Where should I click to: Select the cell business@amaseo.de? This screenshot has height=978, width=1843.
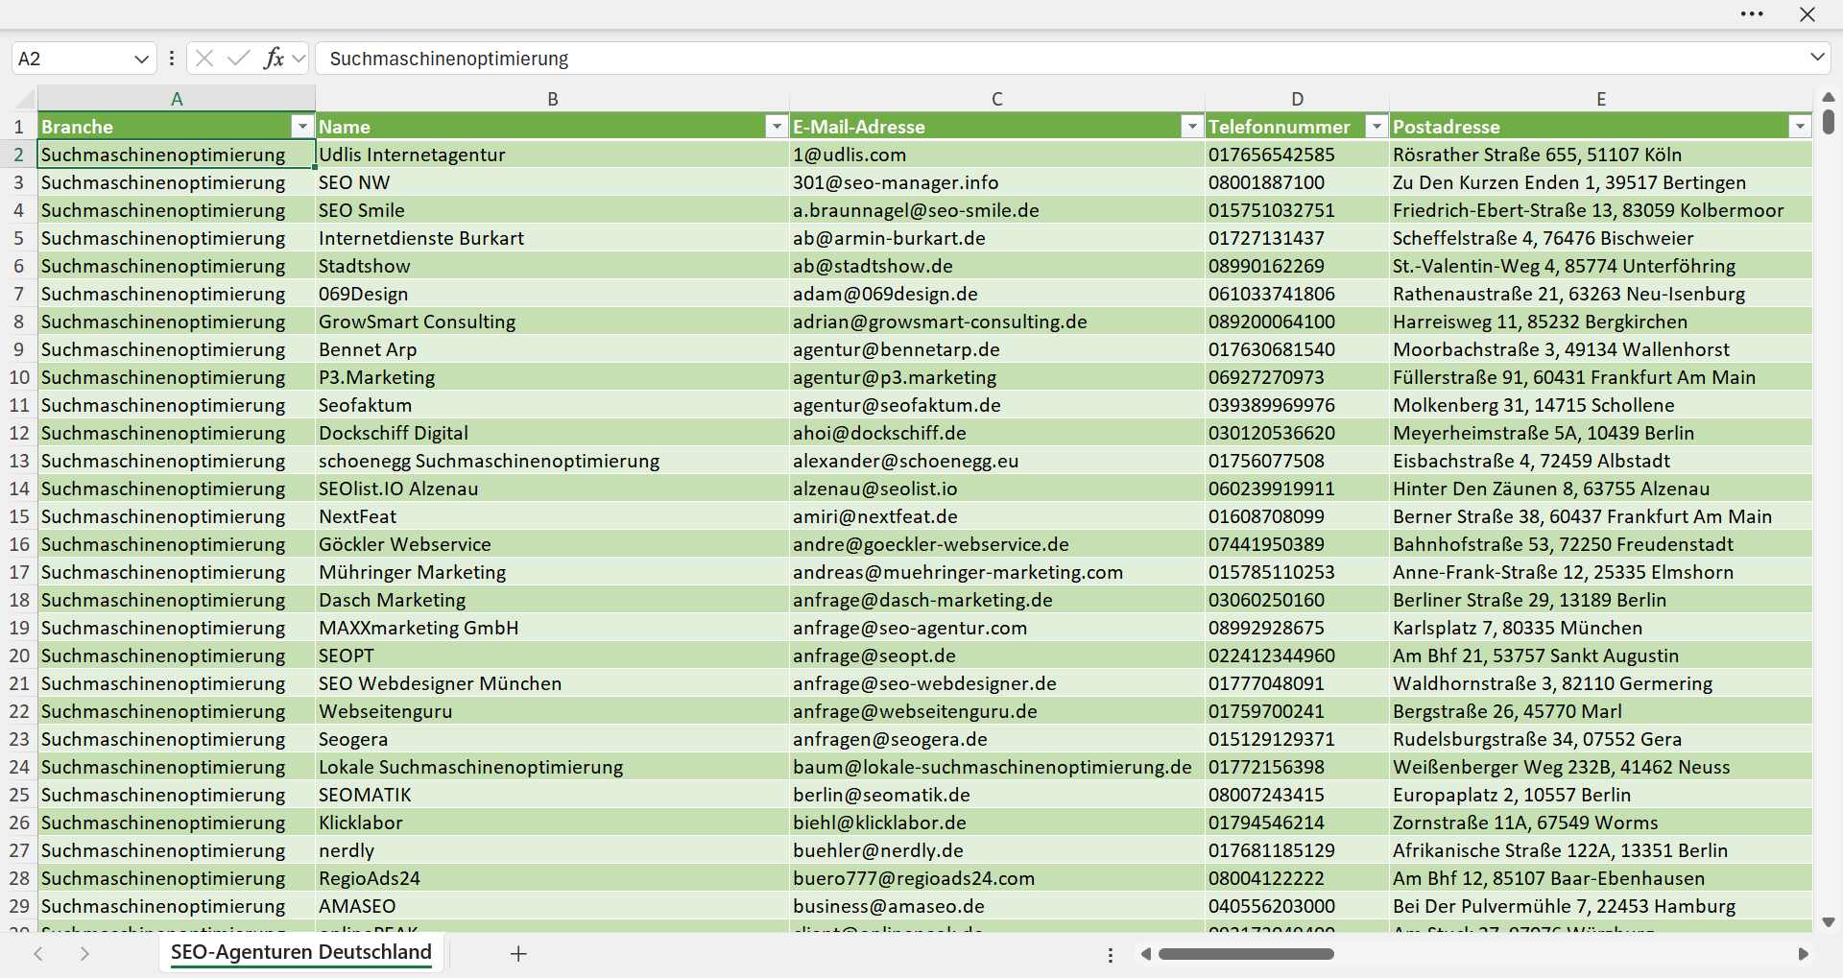pyautogui.click(x=997, y=906)
